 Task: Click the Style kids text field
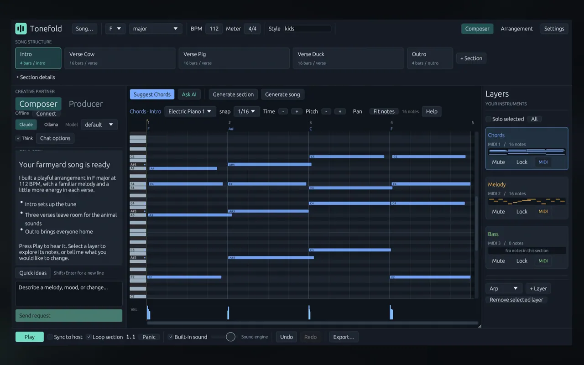[308, 29]
